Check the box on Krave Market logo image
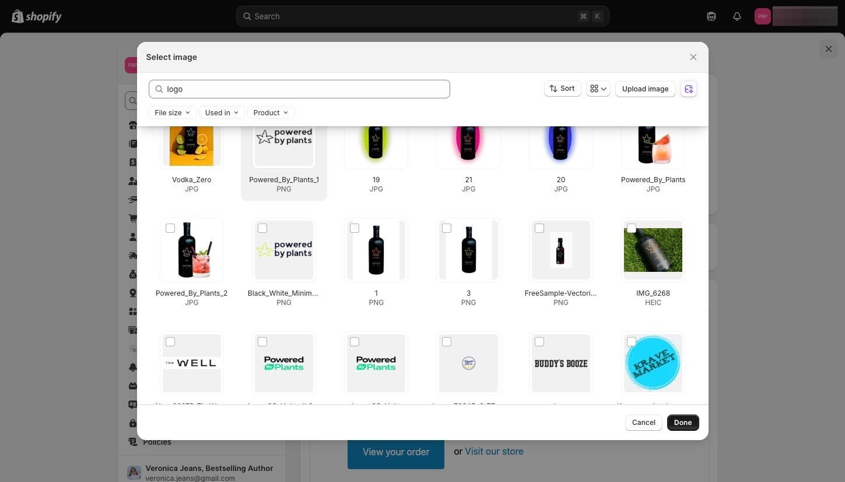 (x=632, y=342)
